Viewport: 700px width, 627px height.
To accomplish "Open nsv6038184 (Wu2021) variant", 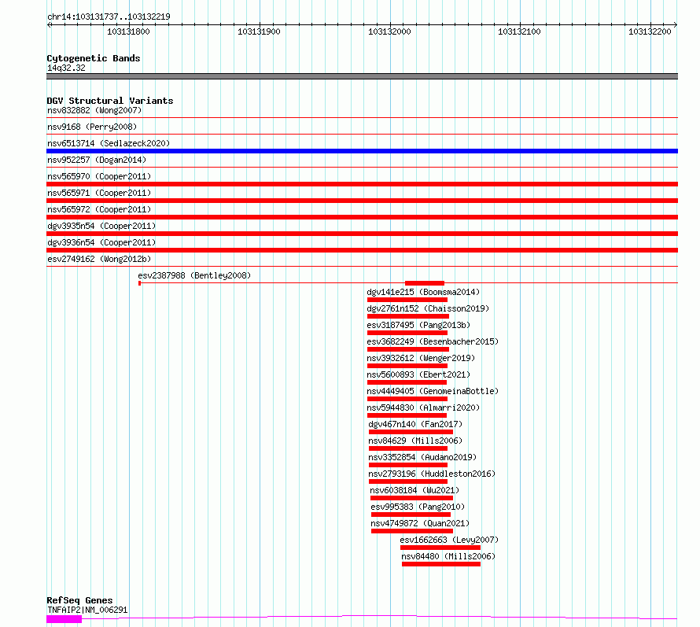I will coord(414,490).
